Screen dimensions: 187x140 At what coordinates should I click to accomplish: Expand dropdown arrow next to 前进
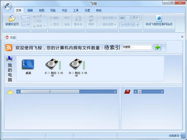[44, 26]
